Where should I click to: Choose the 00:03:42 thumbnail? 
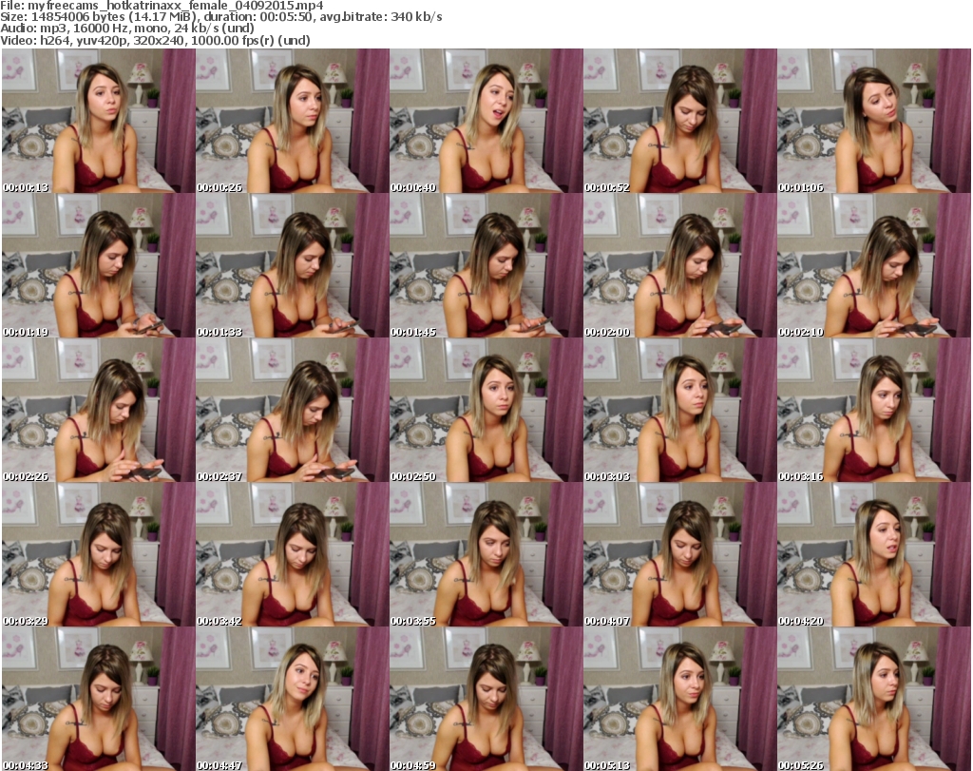coord(293,555)
